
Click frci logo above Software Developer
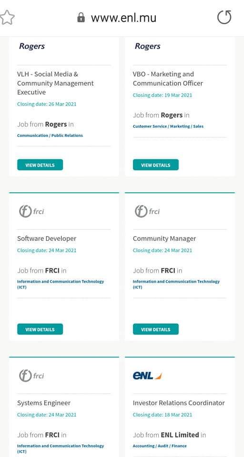31,211
